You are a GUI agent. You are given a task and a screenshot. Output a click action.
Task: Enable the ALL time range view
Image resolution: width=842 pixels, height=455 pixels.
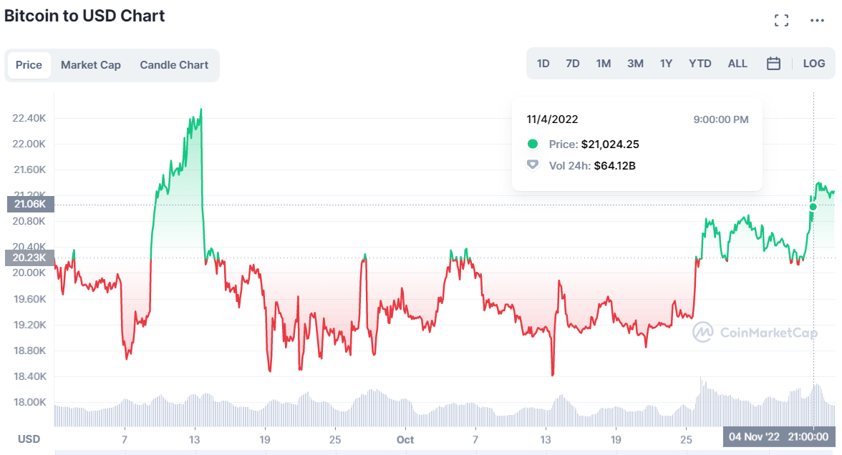pos(737,63)
